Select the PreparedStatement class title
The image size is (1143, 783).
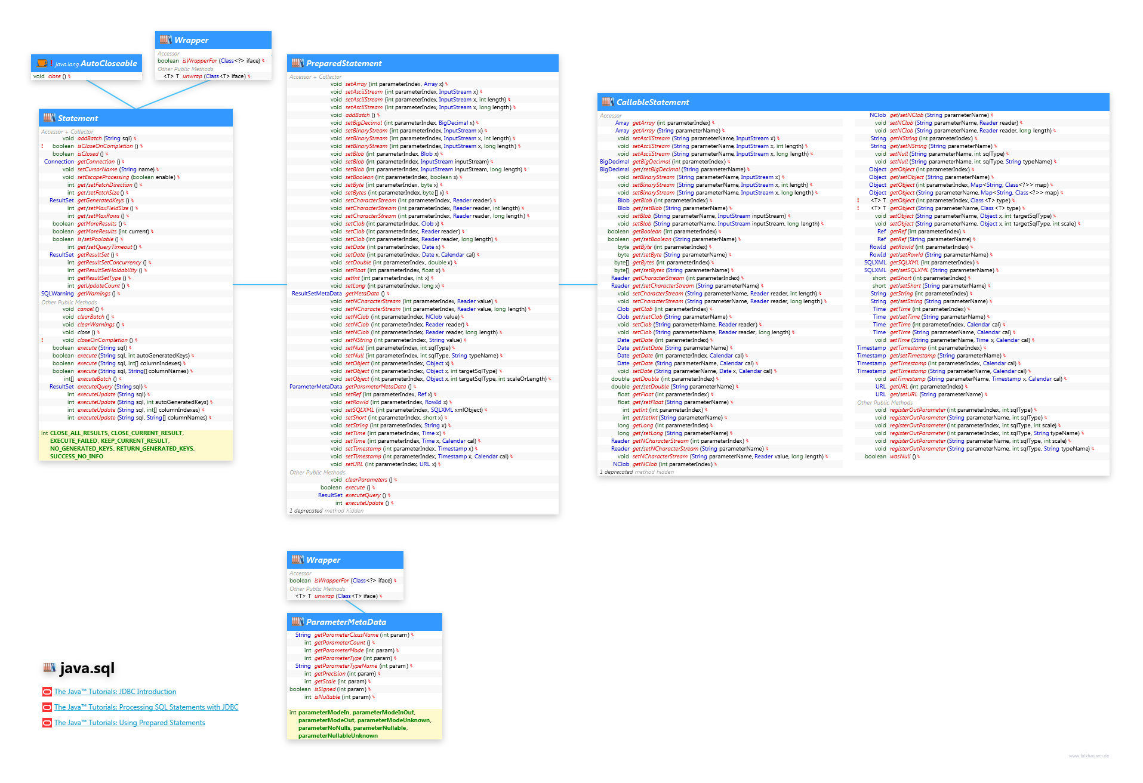(x=344, y=63)
